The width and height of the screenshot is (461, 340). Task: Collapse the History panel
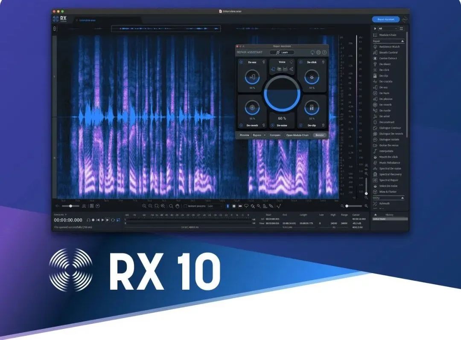[x=376, y=215]
